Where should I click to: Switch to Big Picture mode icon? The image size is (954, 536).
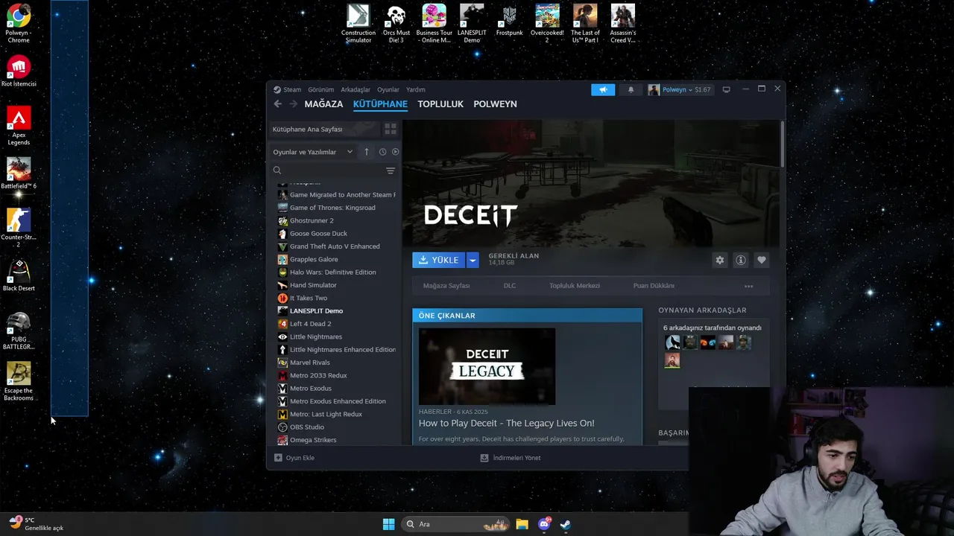coord(726,89)
